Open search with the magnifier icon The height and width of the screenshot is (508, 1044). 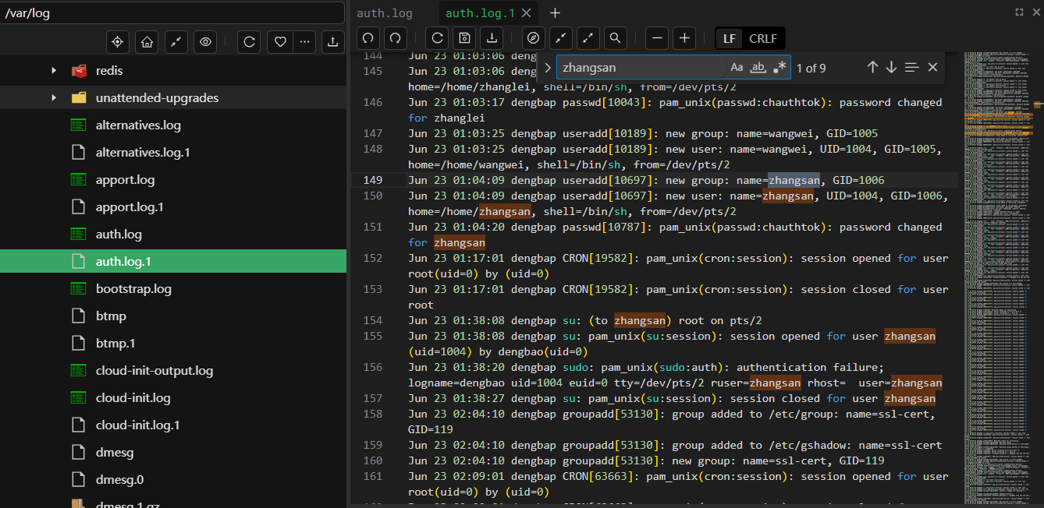[x=615, y=37]
